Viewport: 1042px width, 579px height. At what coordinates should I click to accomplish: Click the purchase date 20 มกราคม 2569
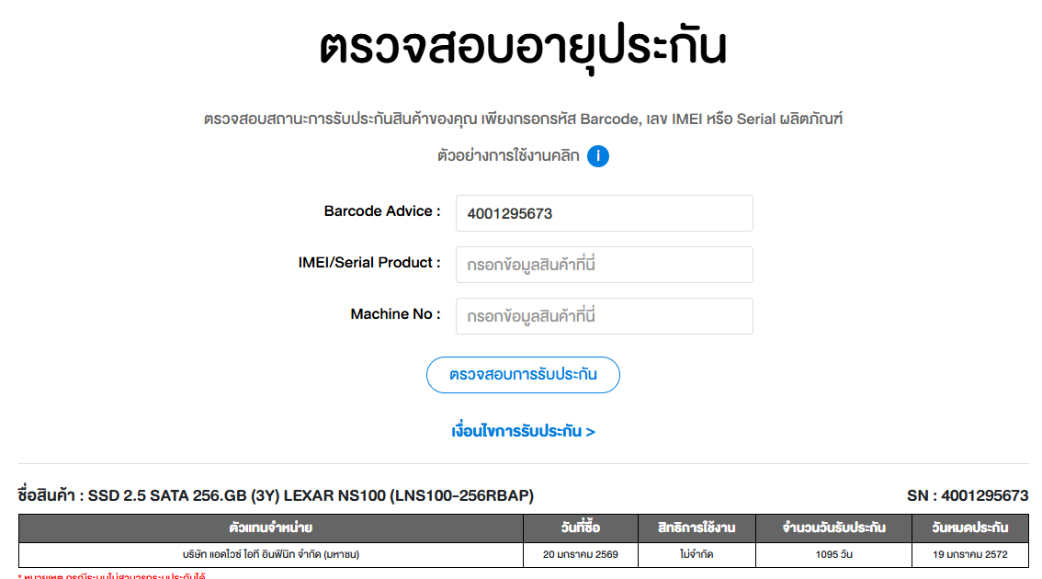(x=581, y=554)
